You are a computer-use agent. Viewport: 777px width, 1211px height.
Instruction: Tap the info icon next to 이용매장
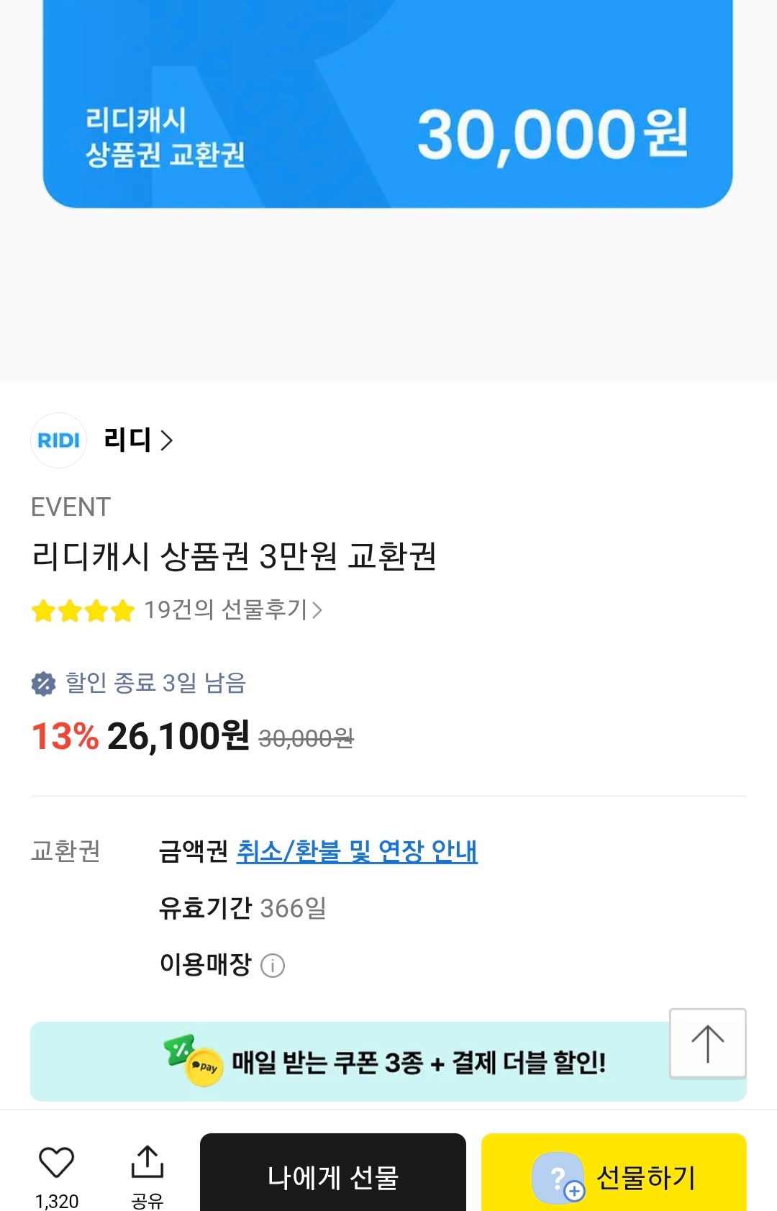(x=273, y=966)
